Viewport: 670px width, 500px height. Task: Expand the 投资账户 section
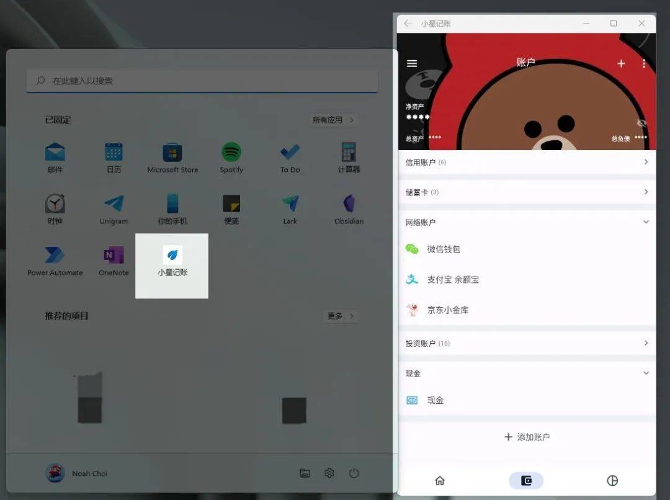527,343
